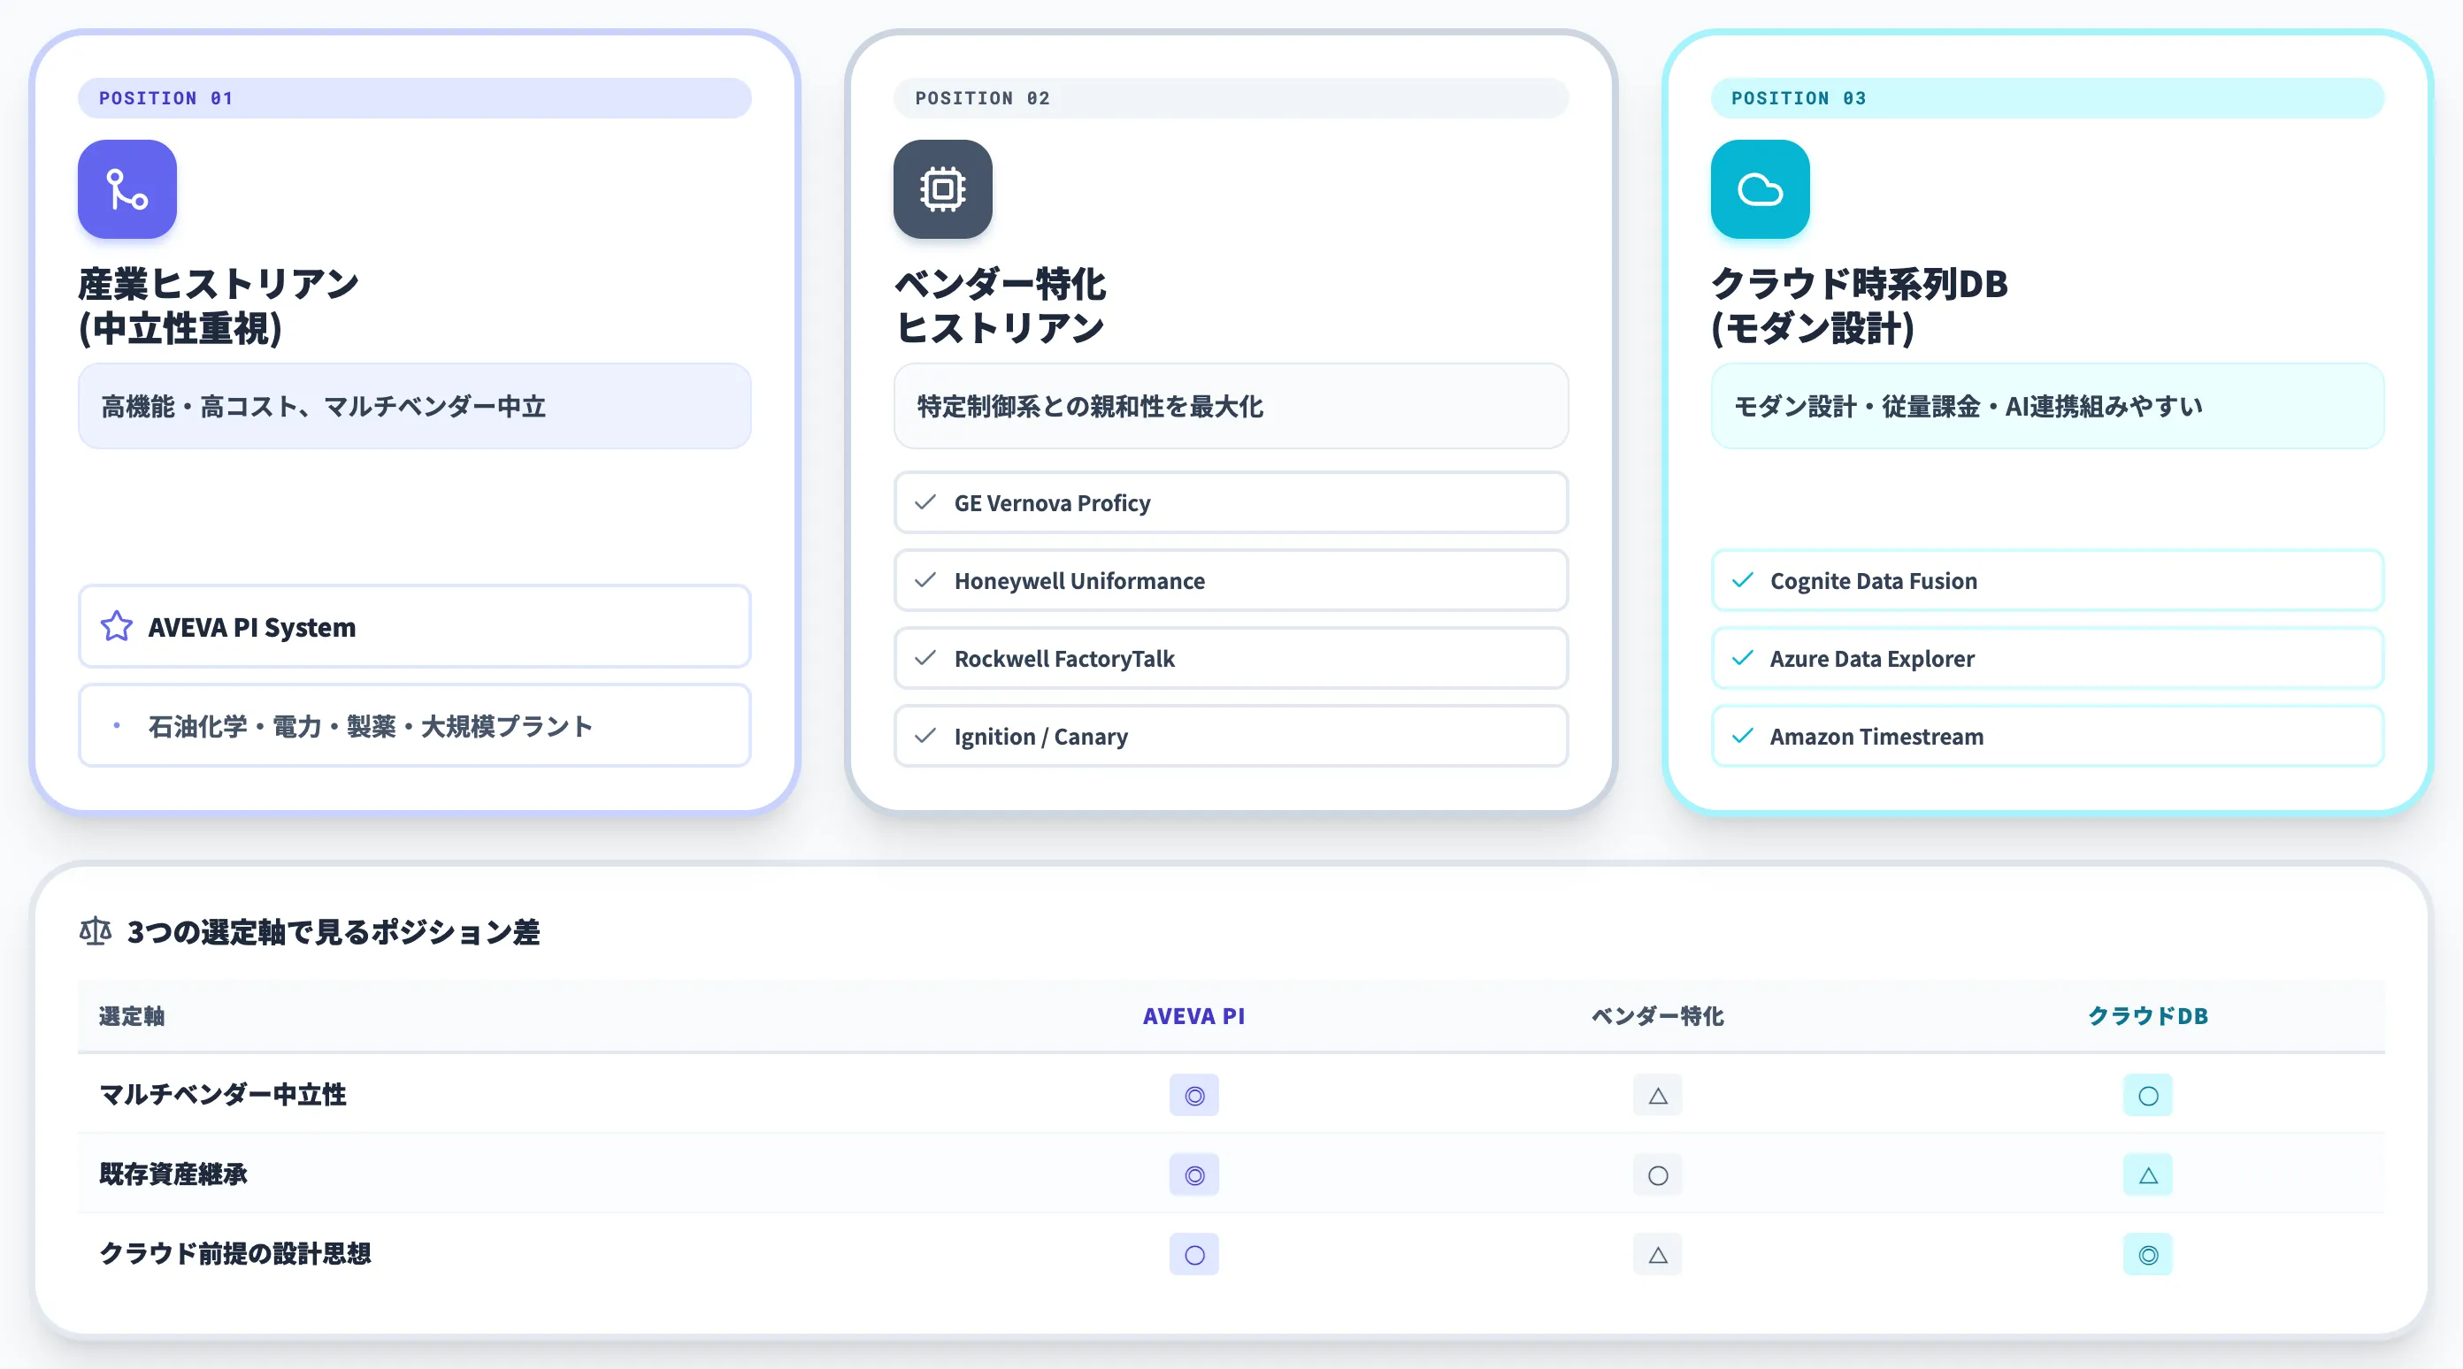The height and width of the screenshot is (1369, 2463).
Task: Click the マルチベンダー中立性 row label
Action: point(223,1095)
